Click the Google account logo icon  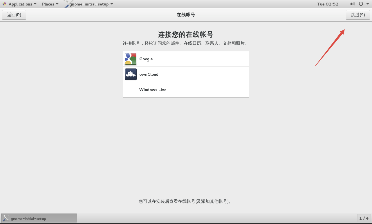click(x=131, y=59)
